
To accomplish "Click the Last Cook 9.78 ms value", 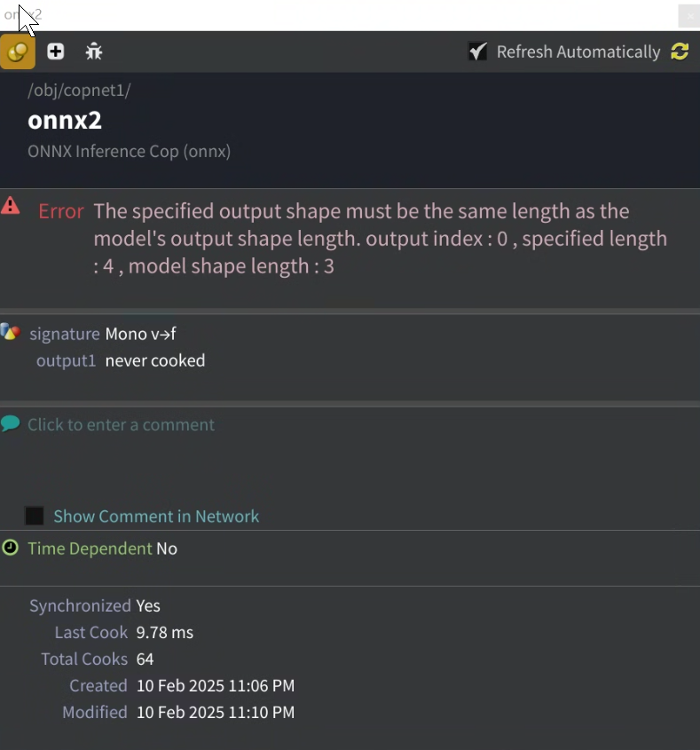I will tap(164, 633).
